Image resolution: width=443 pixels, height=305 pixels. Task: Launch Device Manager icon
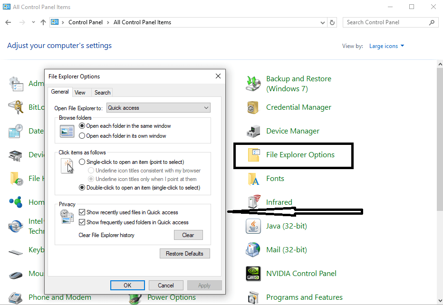[x=253, y=131]
